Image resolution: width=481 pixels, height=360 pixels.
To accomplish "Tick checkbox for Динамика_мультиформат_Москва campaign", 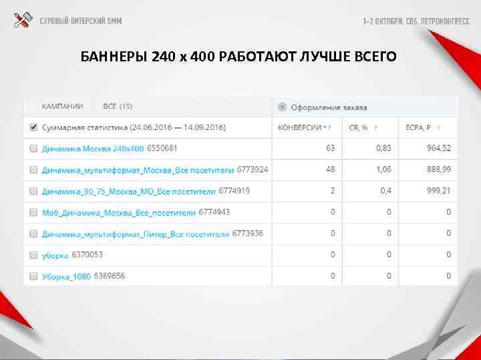I will (33, 170).
